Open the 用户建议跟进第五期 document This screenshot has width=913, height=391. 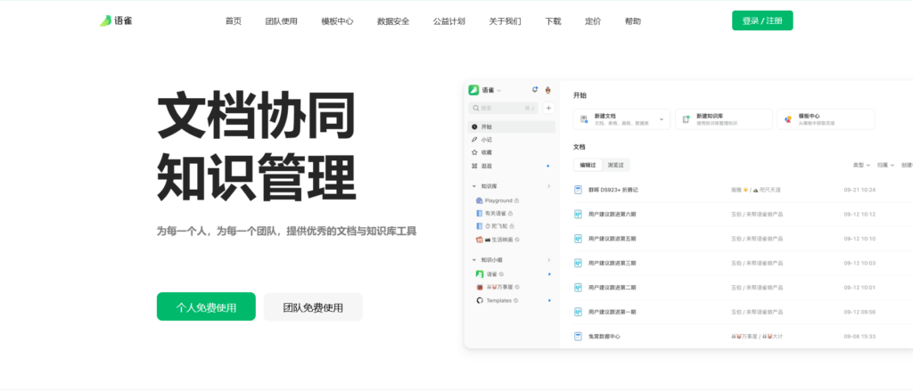[x=612, y=239]
